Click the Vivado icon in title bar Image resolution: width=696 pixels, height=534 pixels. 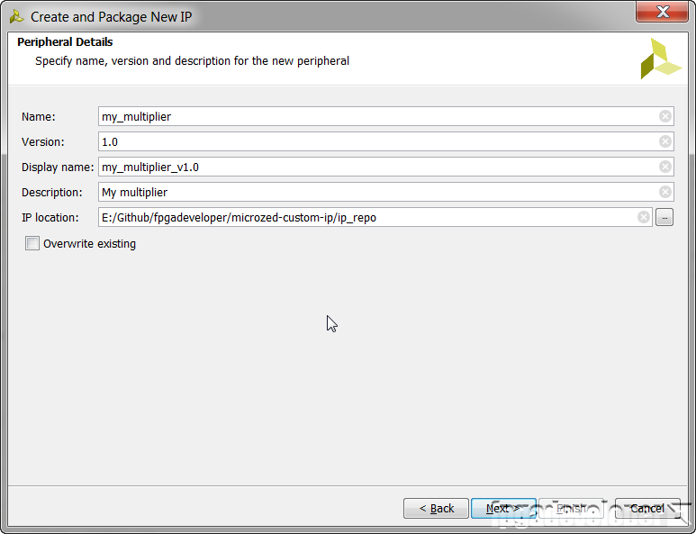click(x=16, y=17)
